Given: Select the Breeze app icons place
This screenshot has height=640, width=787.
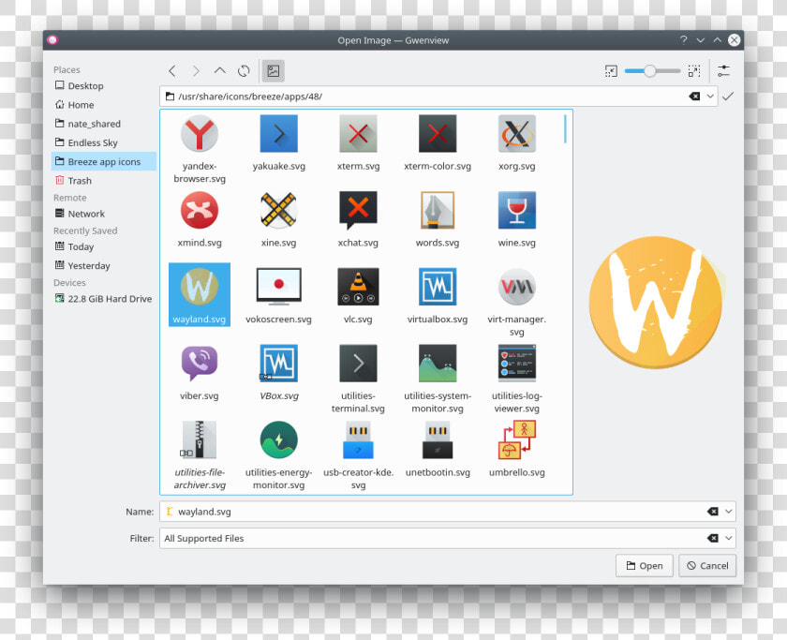Looking at the screenshot, I should (104, 161).
